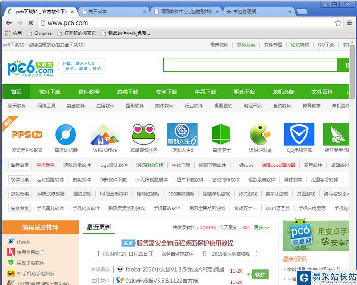This screenshot has width=357, height=285.
Task: Click the 91手机助手电脑版 icon
Action: coord(11,273)
